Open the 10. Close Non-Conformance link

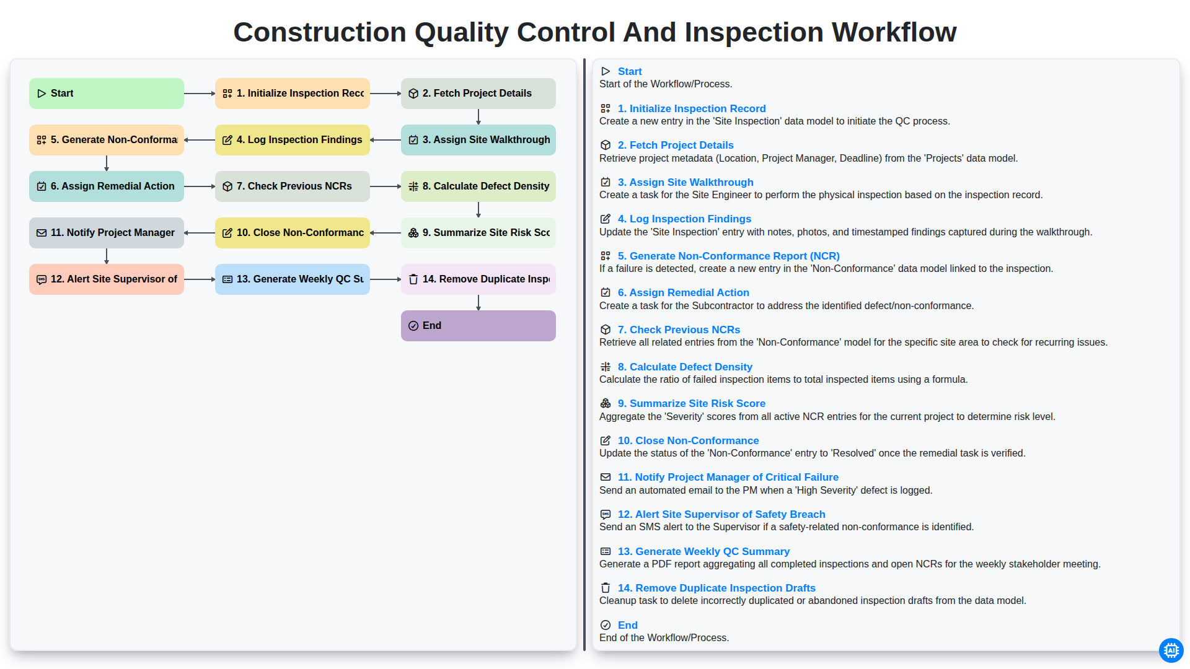[688, 440]
